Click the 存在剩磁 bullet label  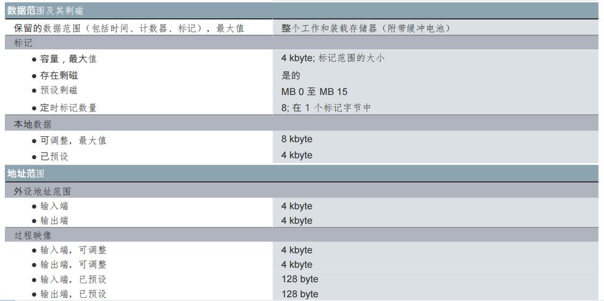(x=59, y=75)
